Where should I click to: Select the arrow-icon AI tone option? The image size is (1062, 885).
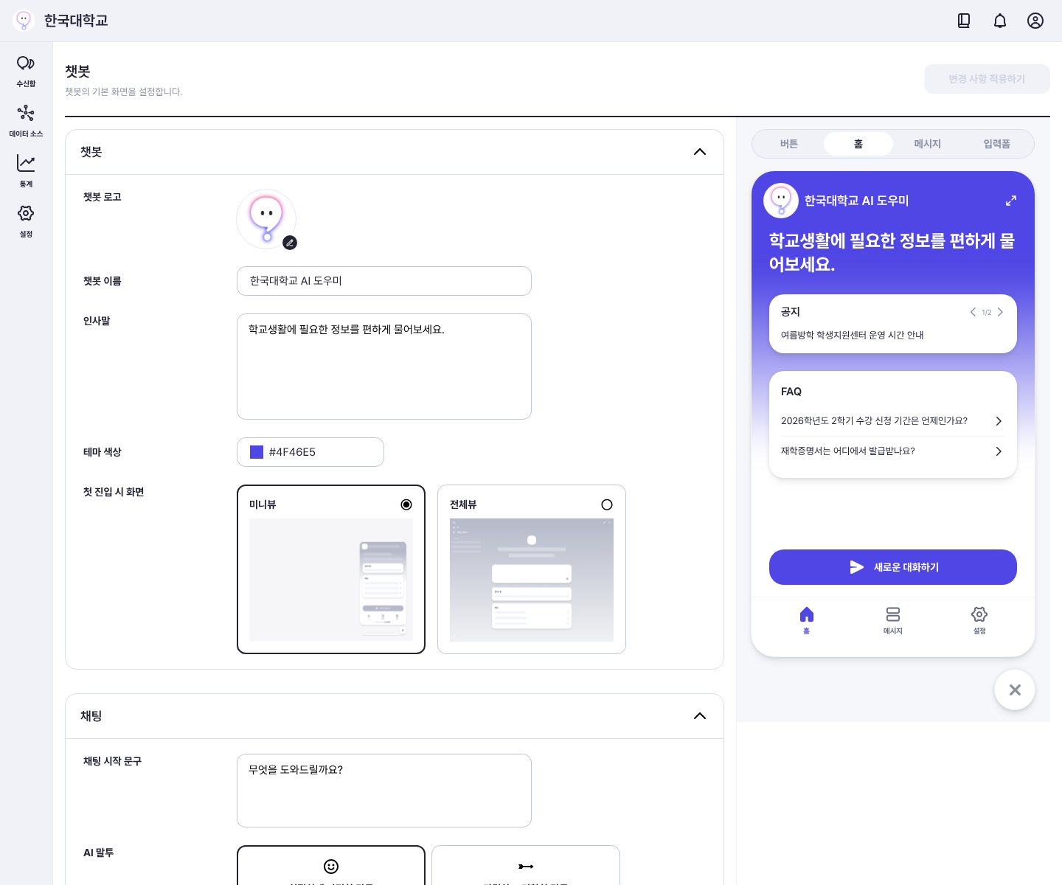click(x=526, y=865)
